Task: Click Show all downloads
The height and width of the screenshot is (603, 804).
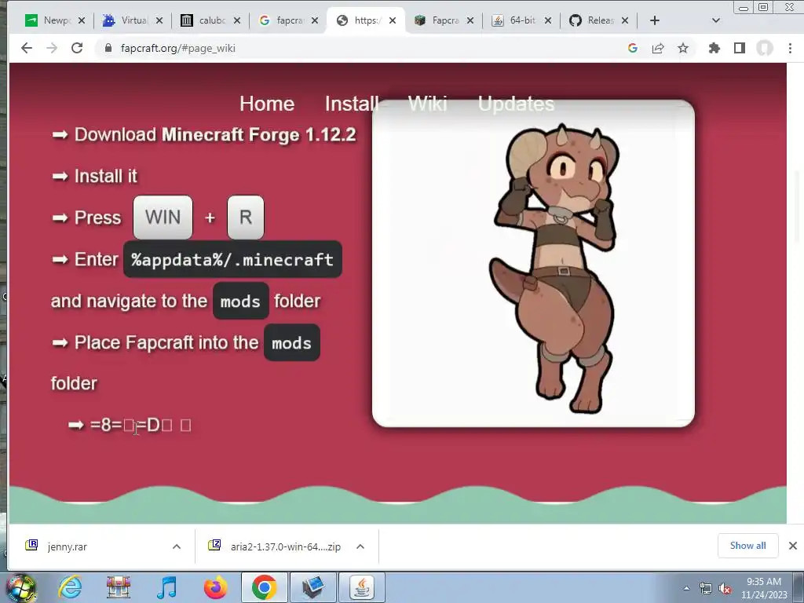Action: click(x=747, y=546)
